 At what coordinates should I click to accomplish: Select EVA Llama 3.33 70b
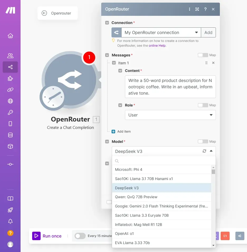pos(162,243)
